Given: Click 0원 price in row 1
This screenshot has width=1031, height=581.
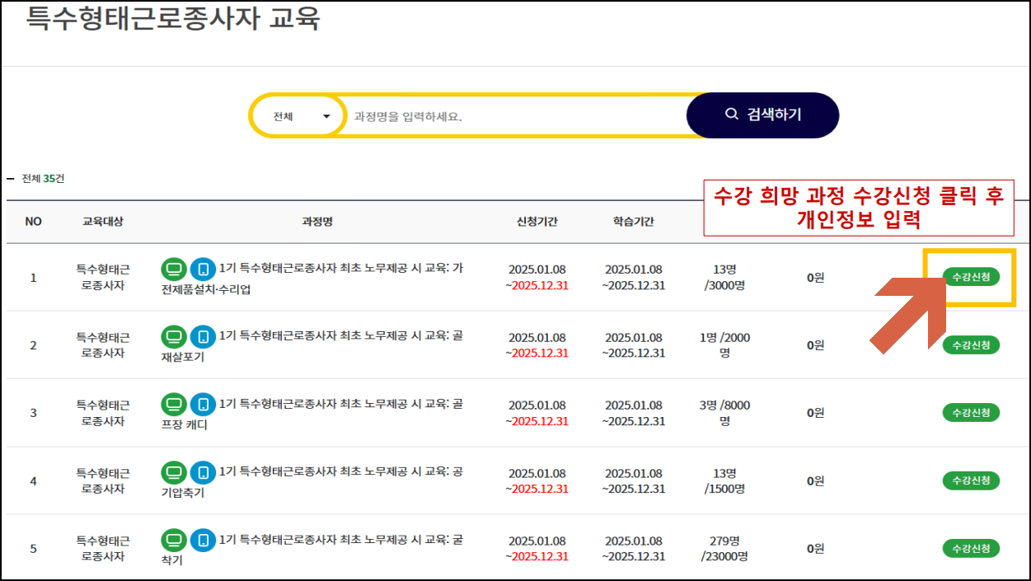Looking at the screenshot, I should pos(816,278).
